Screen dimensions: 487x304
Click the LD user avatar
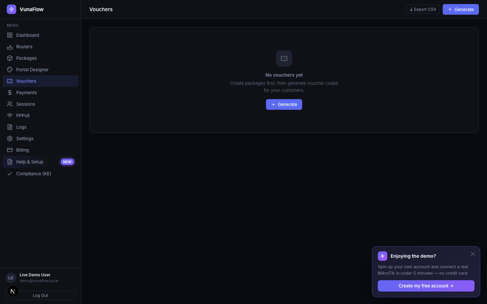tap(11, 278)
